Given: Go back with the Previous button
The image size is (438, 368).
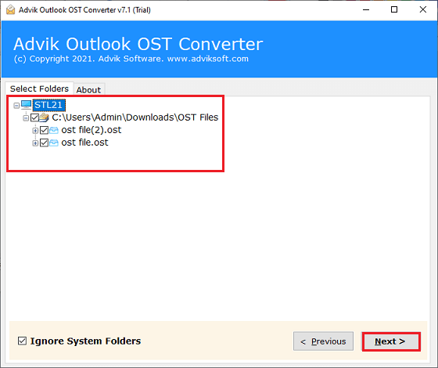Looking at the screenshot, I should click(323, 341).
